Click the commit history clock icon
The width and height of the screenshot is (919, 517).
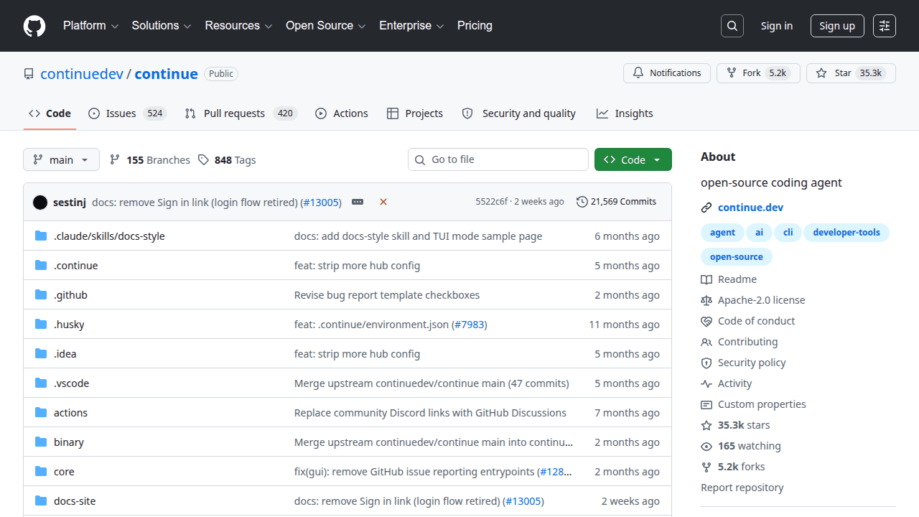click(x=582, y=202)
